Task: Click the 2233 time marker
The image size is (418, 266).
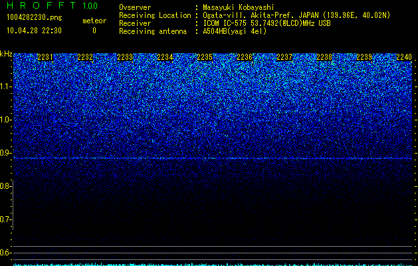Action: [125, 57]
